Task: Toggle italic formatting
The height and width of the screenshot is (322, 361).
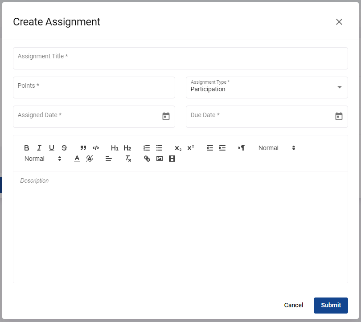Action: (39, 148)
